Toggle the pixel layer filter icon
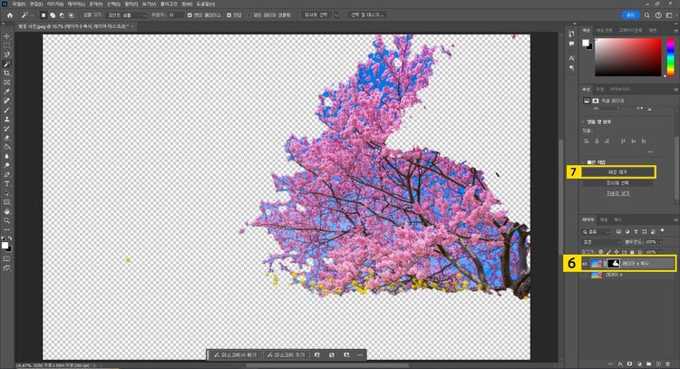The height and width of the screenshot is (369, 680). pos(618,232)
